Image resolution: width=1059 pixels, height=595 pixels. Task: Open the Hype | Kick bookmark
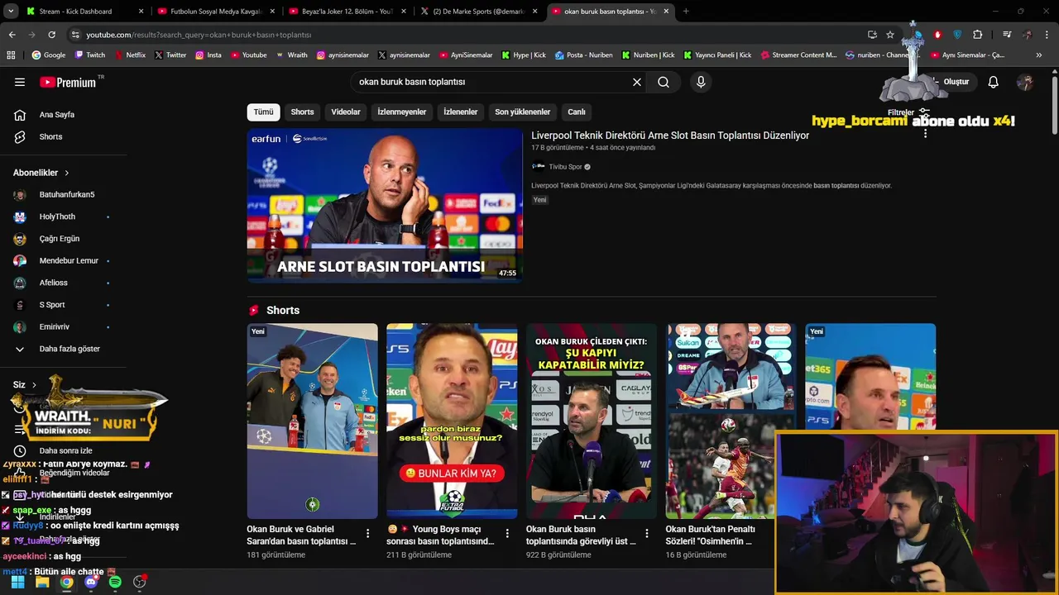click(x=523, y=55)
